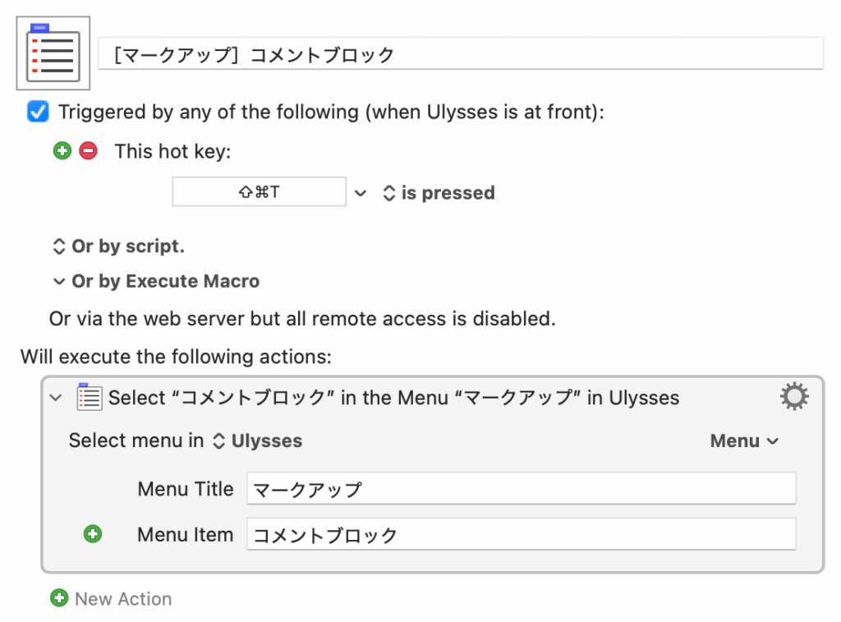Image resolution: width=841 pixels, height=622 pixels.
Task: Click the Menu Item field containing コメントブロック
Action: [x=521, y=535]
